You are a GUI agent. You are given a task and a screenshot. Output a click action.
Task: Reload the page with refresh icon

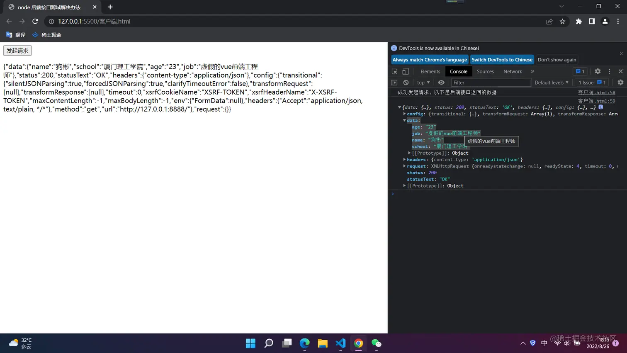pos(35,21)
